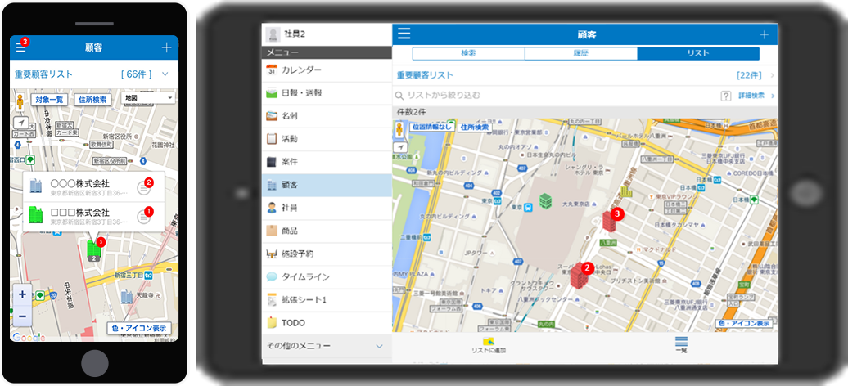This screenshot has width=848, height=386.
Task: Switch to the リスト tab
Action: (x=698, y=53)
